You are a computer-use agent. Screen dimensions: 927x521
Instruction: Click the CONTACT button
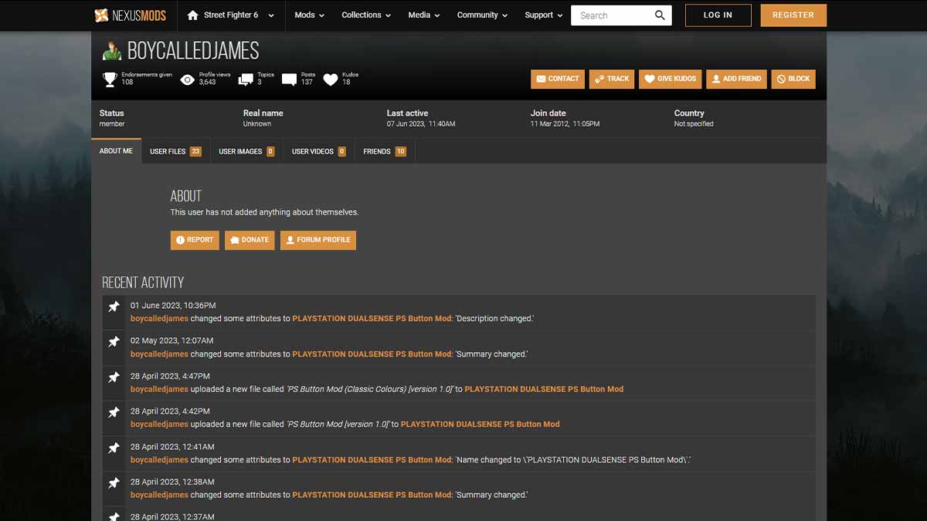click(558, 79)
